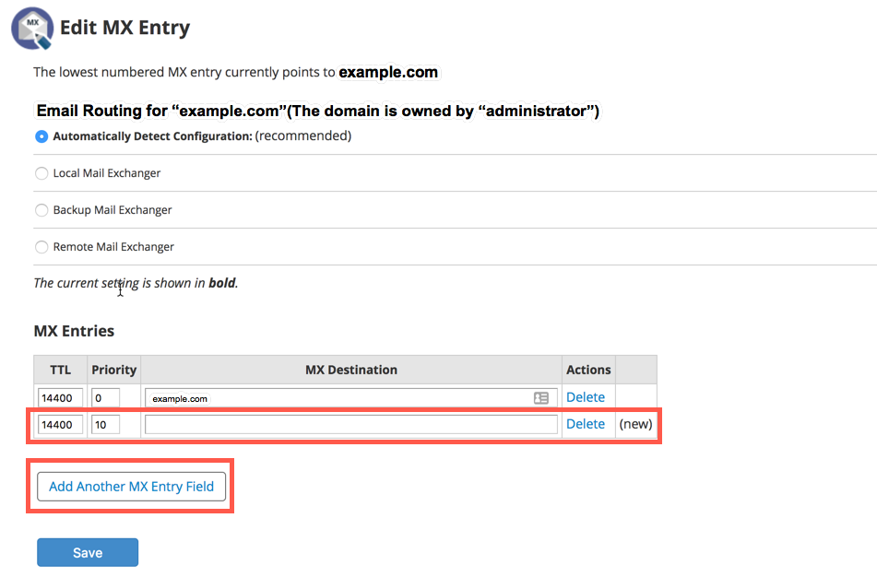
Task: Click the Priority field showing 0
Action: point(105,398)
